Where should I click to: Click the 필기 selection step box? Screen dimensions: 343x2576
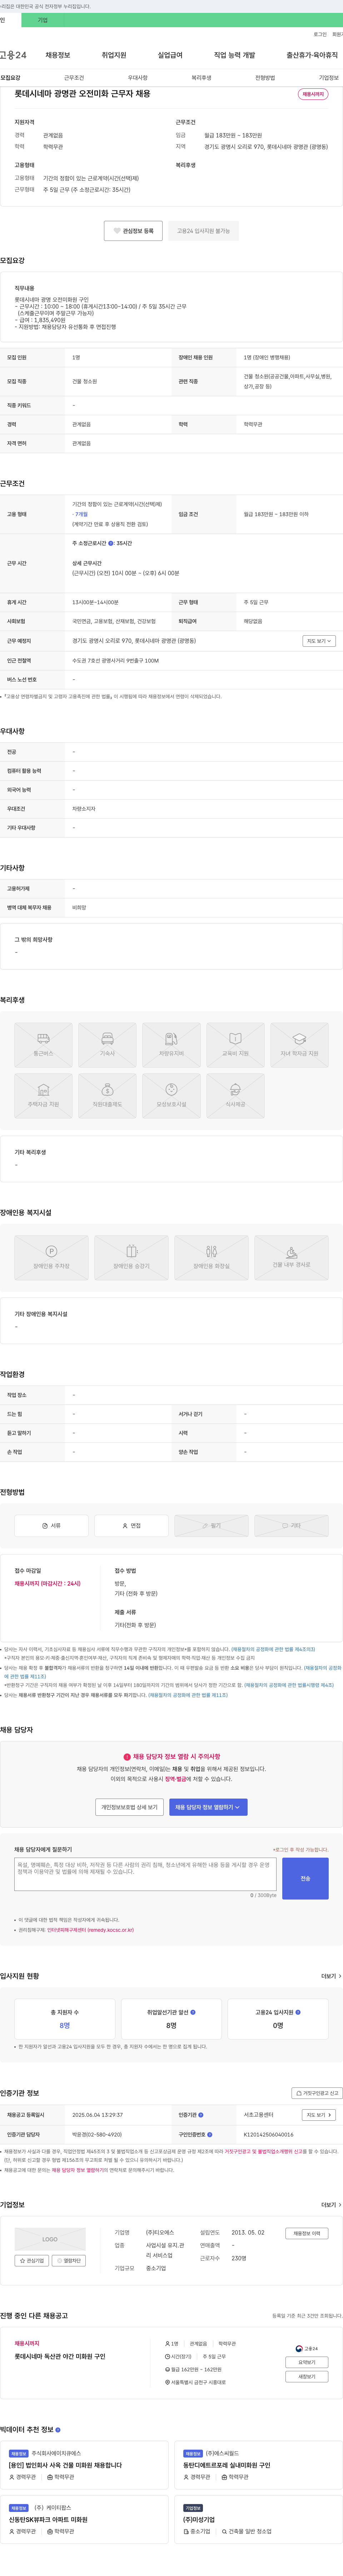pos(212,1526)
